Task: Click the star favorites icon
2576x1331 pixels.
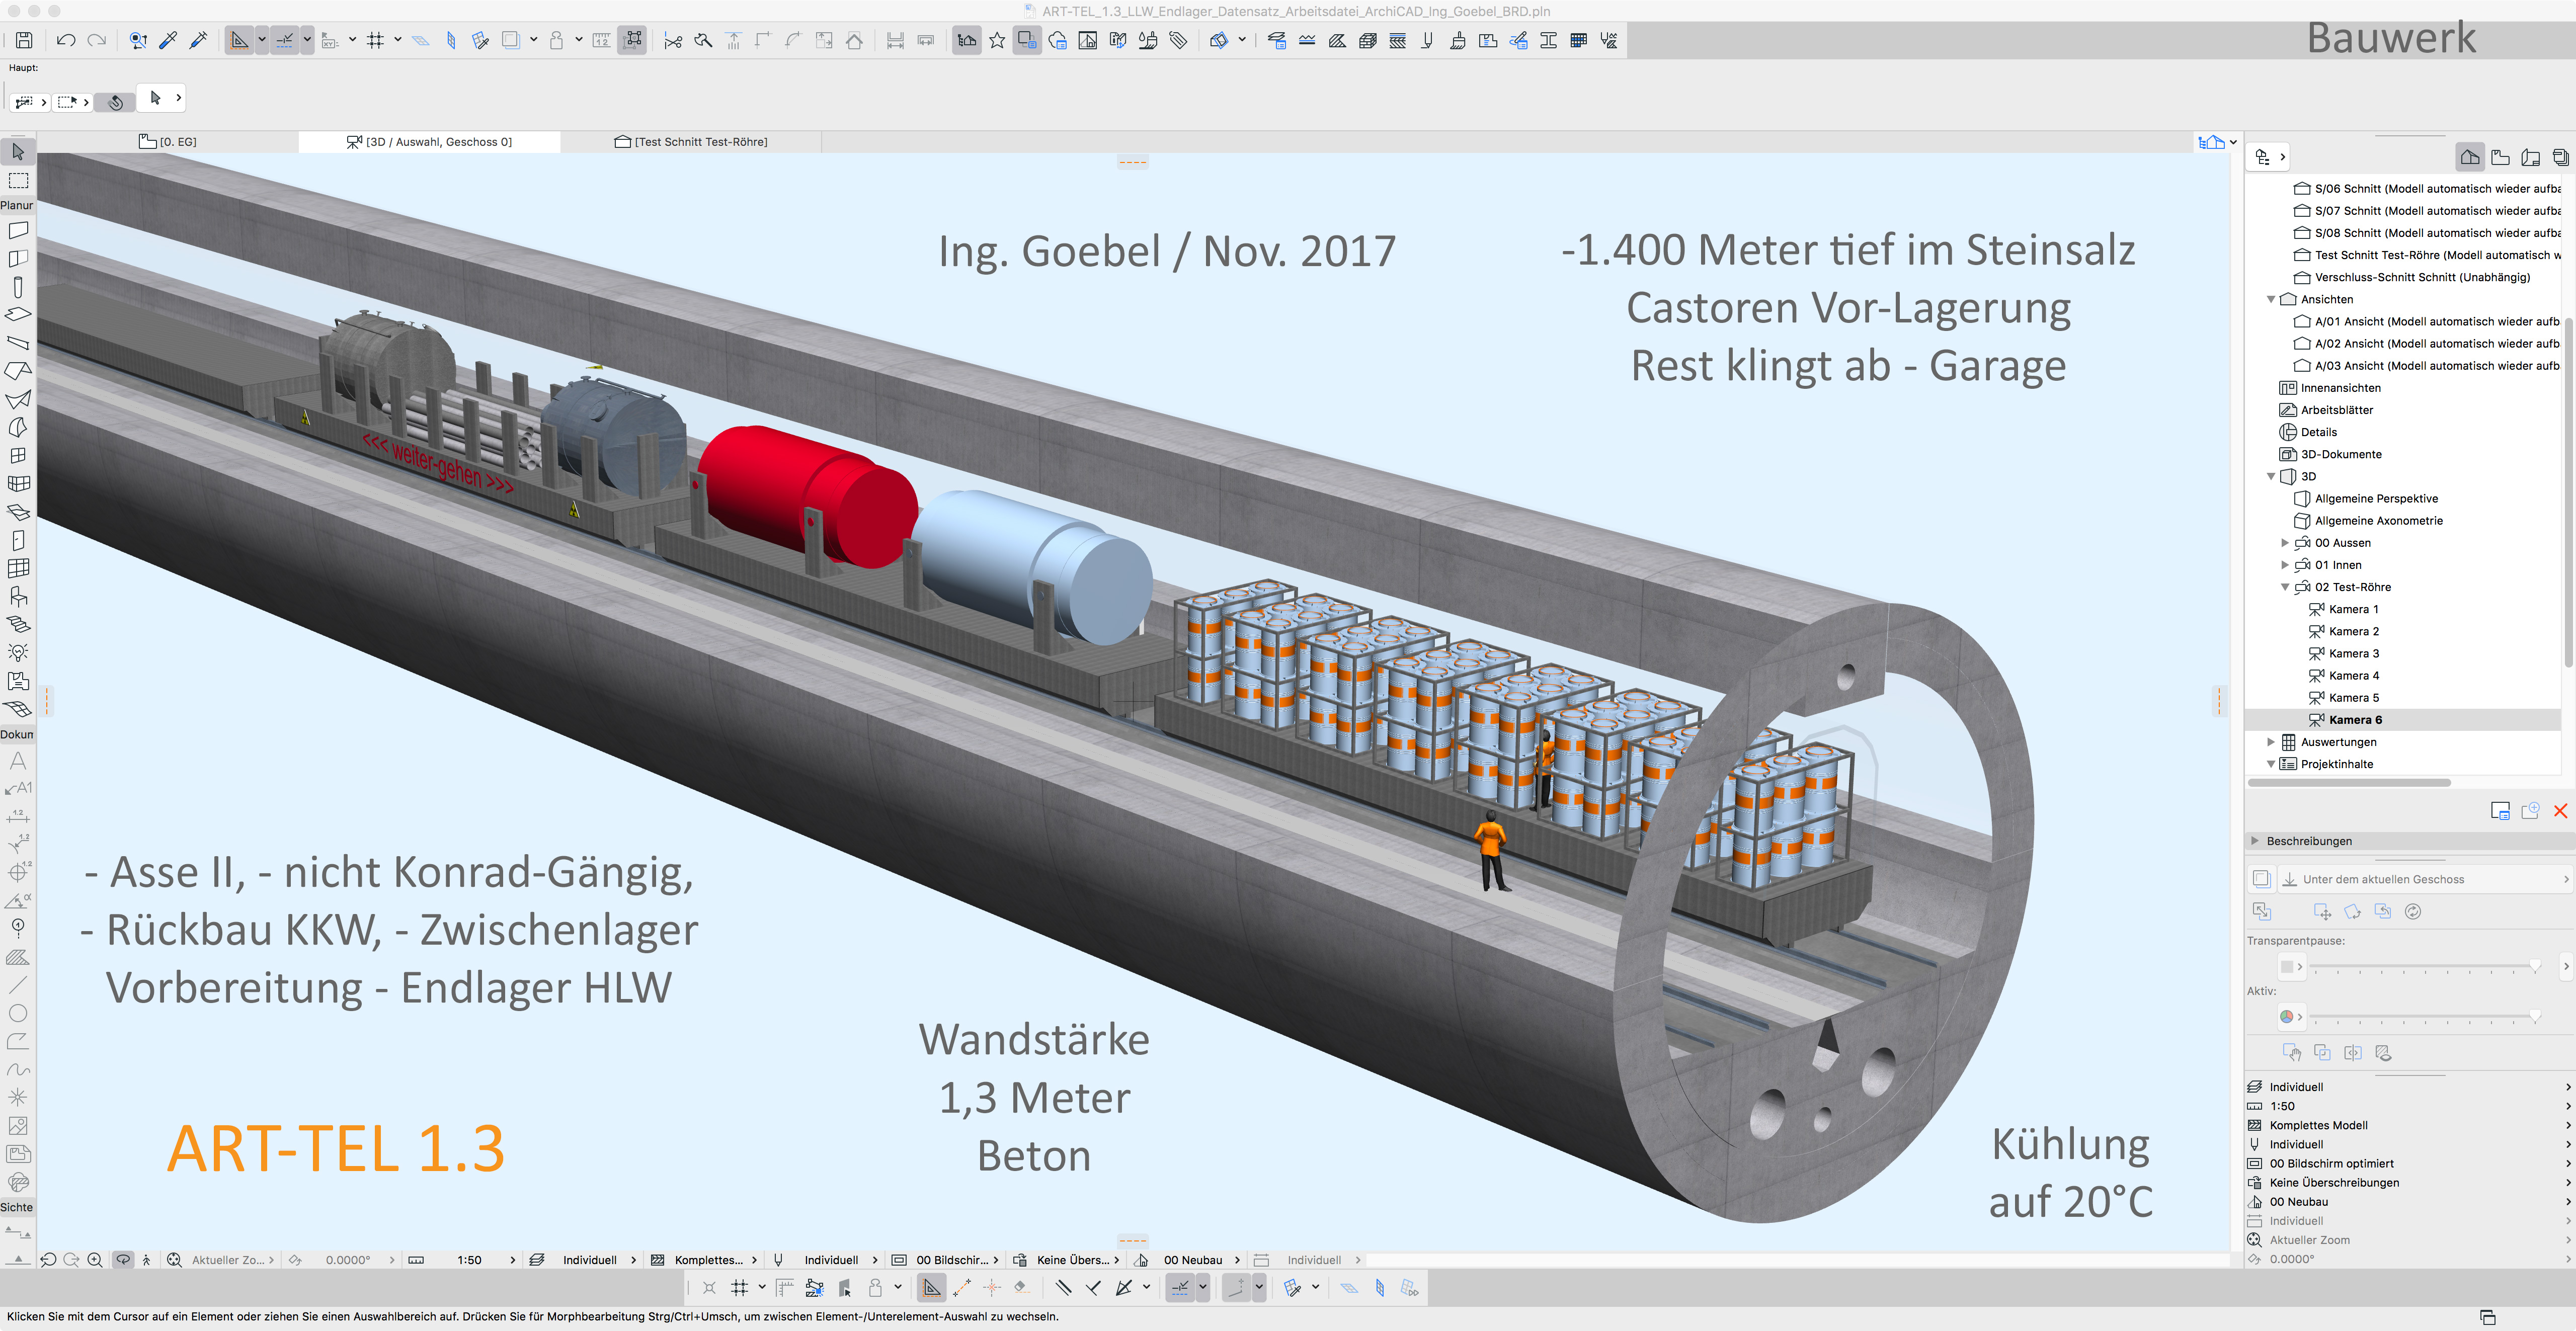Action: (x=997, y=40)
